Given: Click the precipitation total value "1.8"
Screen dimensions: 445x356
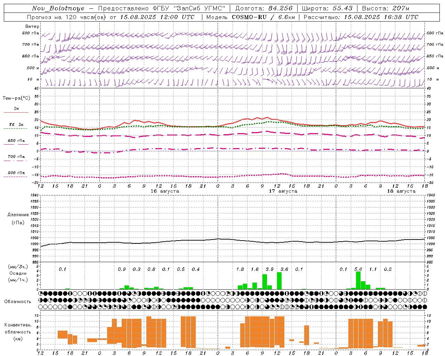Looking at the screenshot, I should pos(240,269).
